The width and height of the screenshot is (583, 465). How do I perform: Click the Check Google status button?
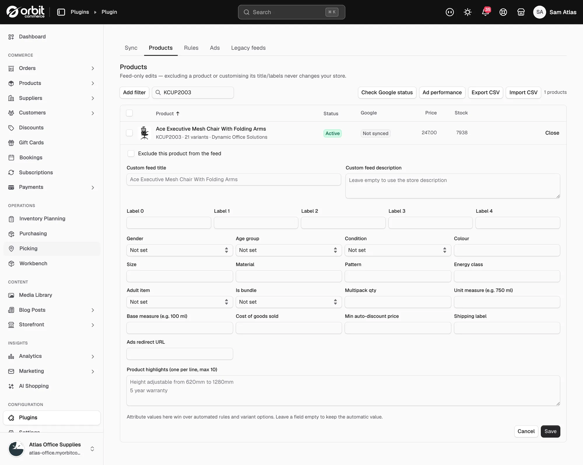(x=387, y=93)
